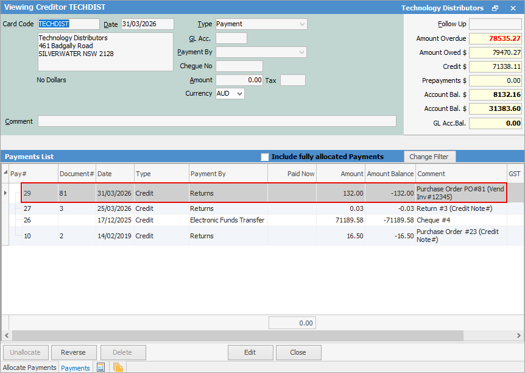
Task: Click the Edit button
Action: [250, 352]
